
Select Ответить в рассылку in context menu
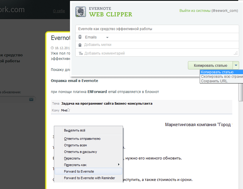(x=88, y=152)
